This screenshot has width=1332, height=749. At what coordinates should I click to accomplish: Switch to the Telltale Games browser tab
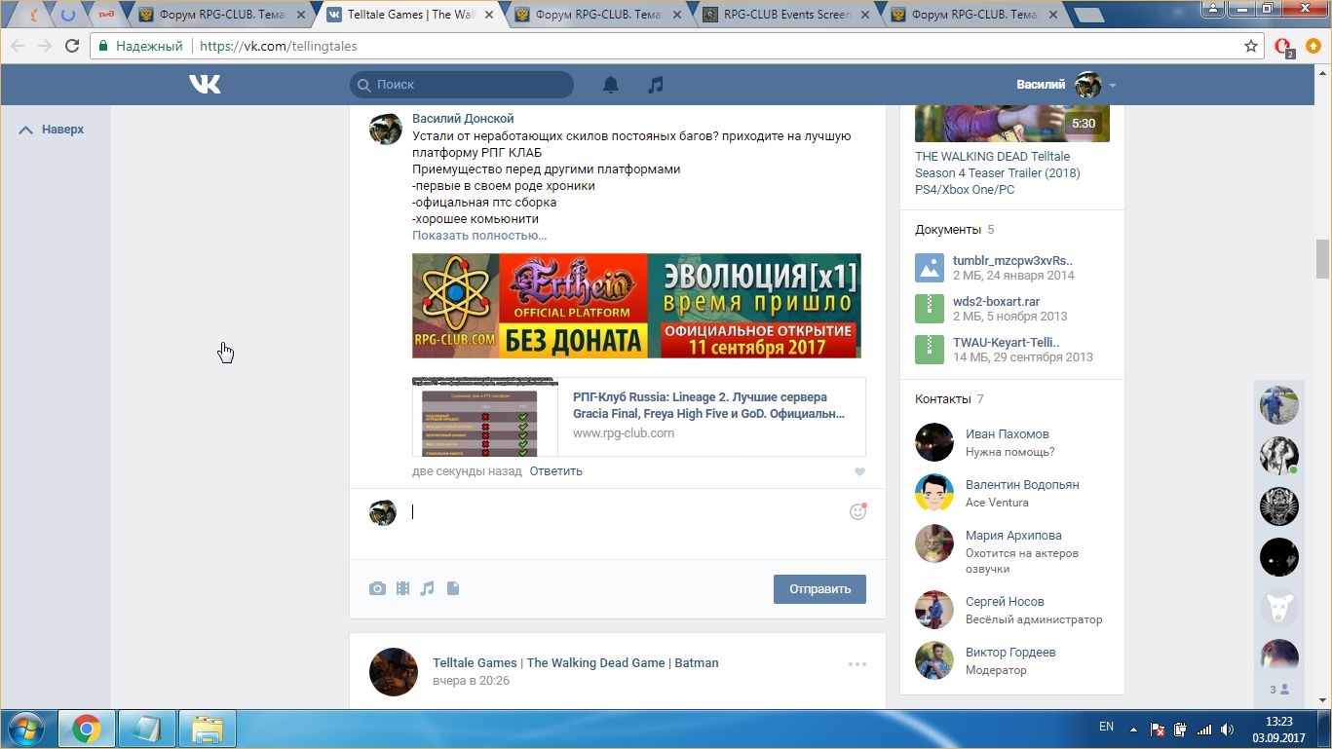coord(413,15)
